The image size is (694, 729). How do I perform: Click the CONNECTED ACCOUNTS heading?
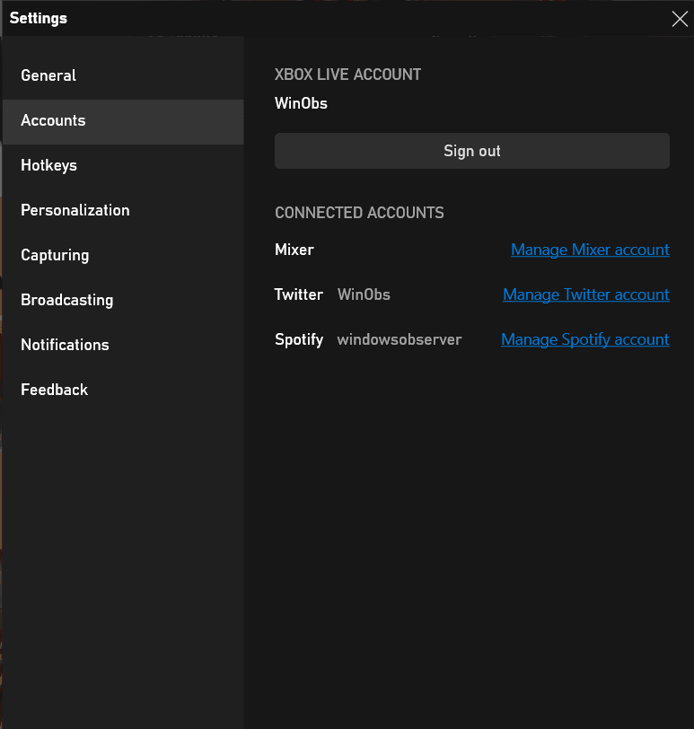point(359,213)
